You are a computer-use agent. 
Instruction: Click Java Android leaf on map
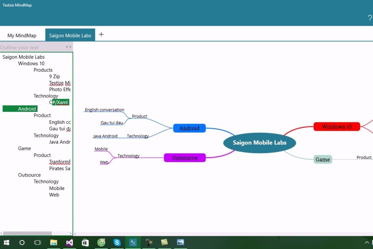(105, 136)
